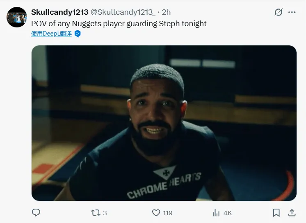The height and width of the screenshot is (223, 306).
Task: Click the 4K views count
Action: coord(228,213)
